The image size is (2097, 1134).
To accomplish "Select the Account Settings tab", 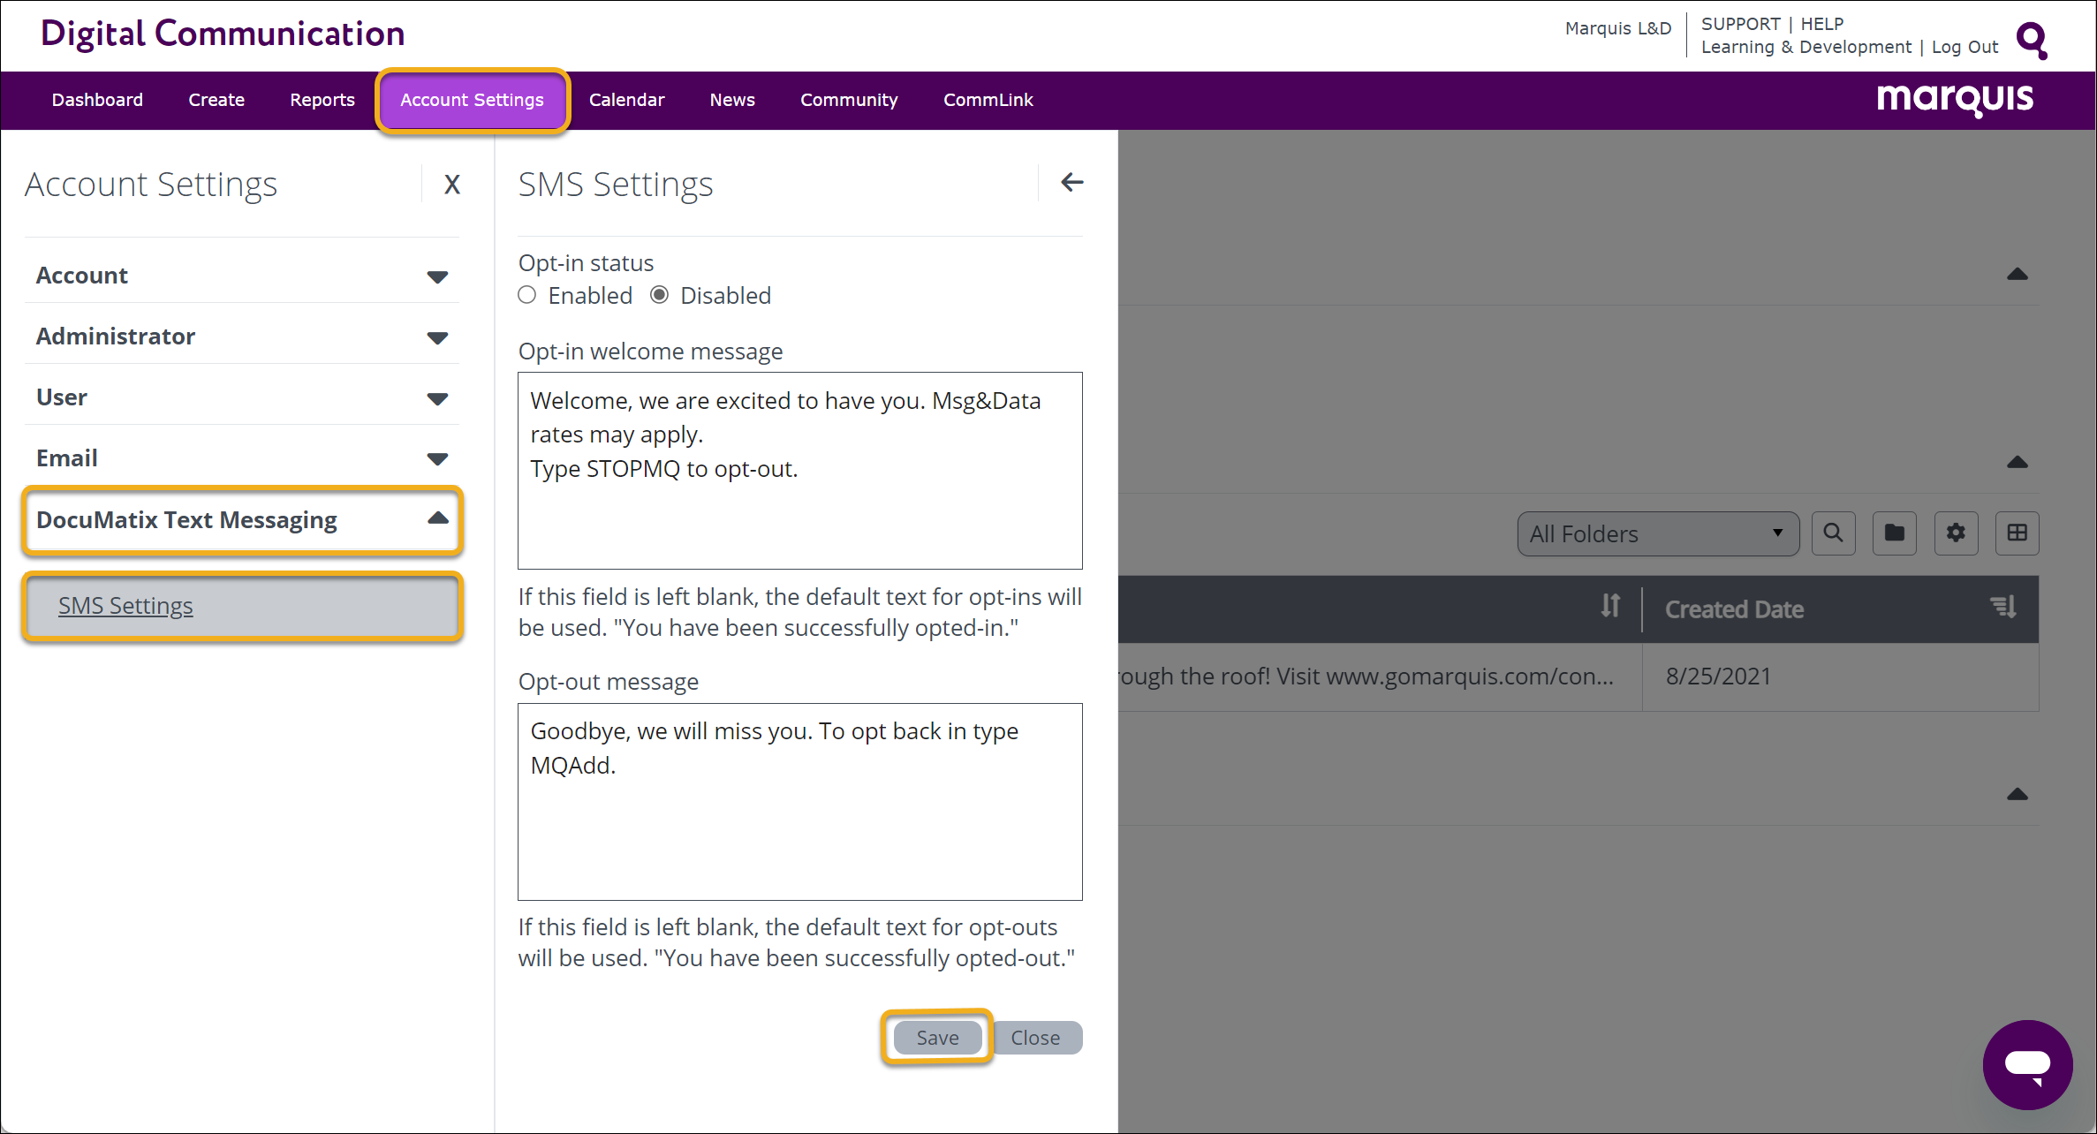I will pyautogui.click(x=473, y=100).
